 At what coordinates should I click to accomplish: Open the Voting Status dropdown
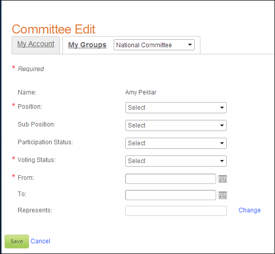(x=176, y=161)
